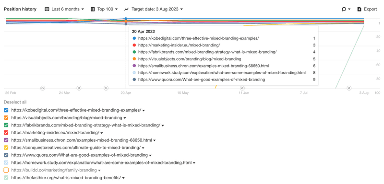
Task: Click the 'a' annotation marker near 11 Jun
Action: click(x=242, y=88)
